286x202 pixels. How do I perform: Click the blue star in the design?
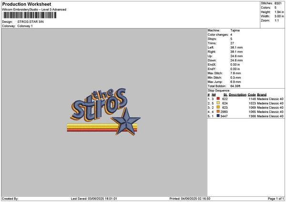[126, 121]
